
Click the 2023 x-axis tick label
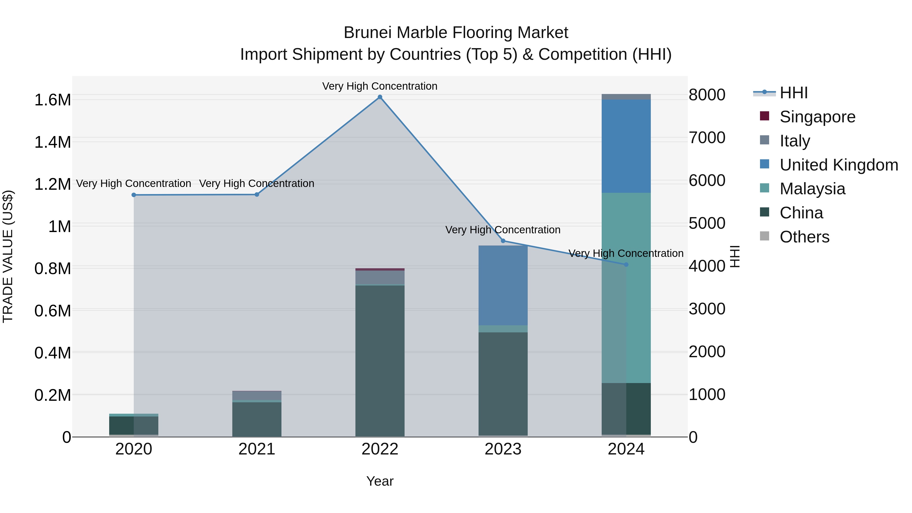503,449
